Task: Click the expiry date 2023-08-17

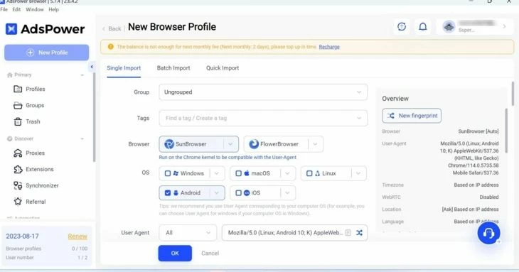Action: (22, 236)
